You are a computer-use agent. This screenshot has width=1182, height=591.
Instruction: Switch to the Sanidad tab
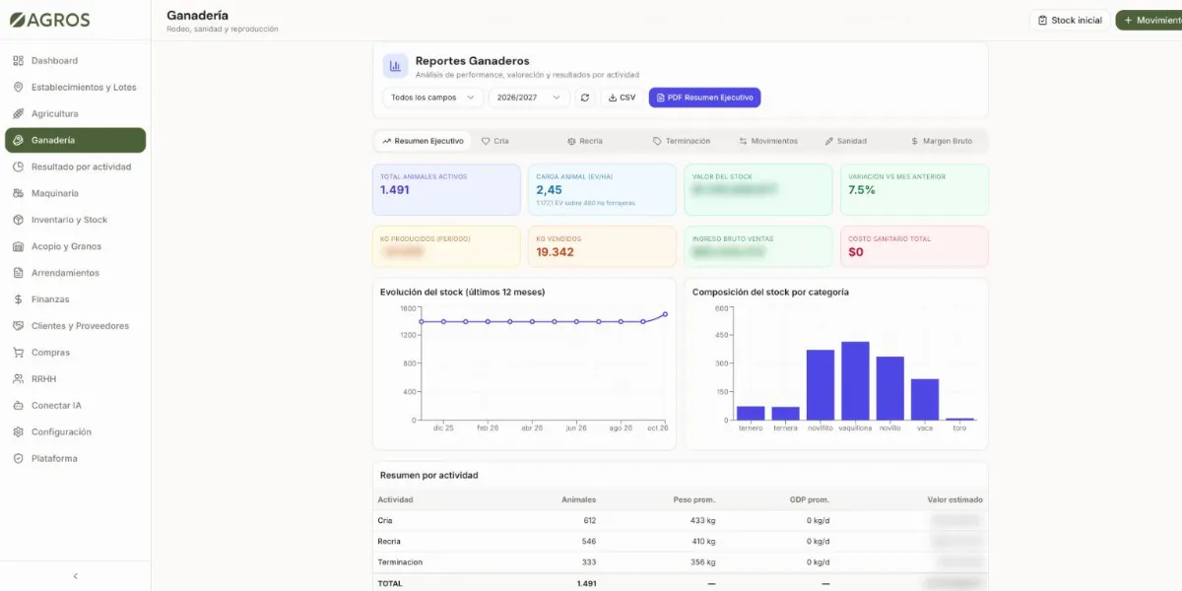(846, 141)
